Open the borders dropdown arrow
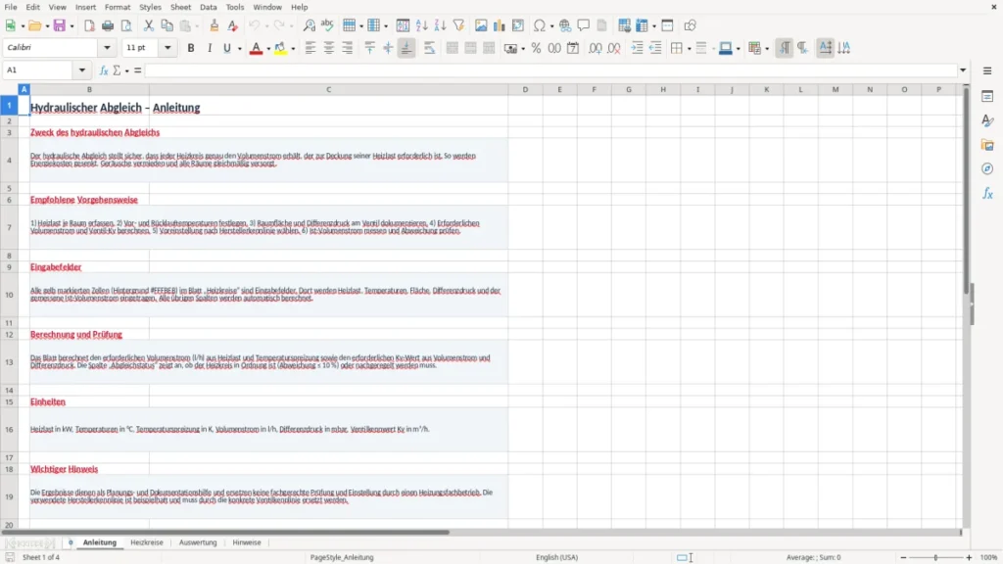The width and height of the screenshot is (1003, 564). [689, 49]
